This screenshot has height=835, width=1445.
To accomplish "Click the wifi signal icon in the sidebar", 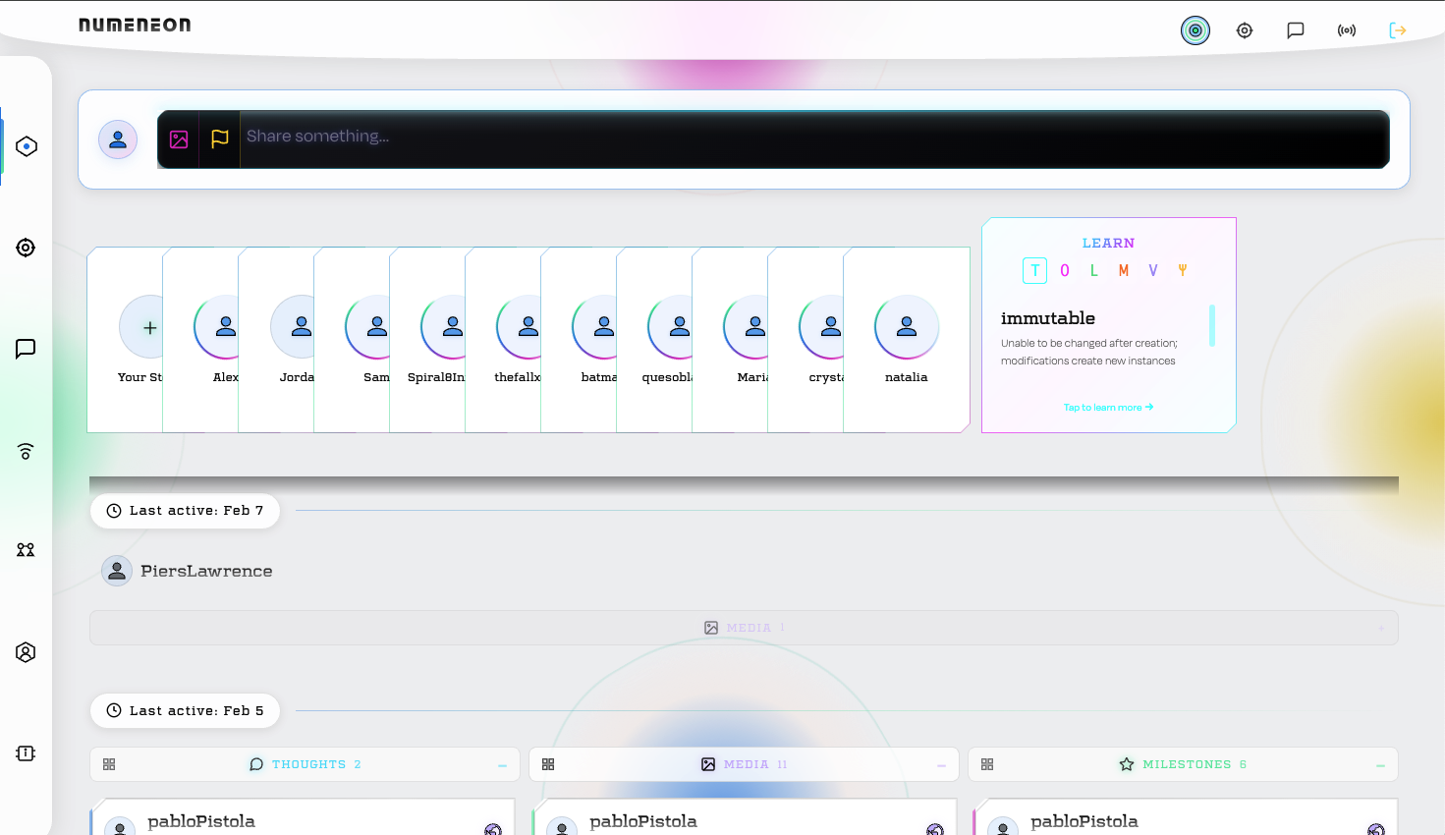I will pos(26,451).
